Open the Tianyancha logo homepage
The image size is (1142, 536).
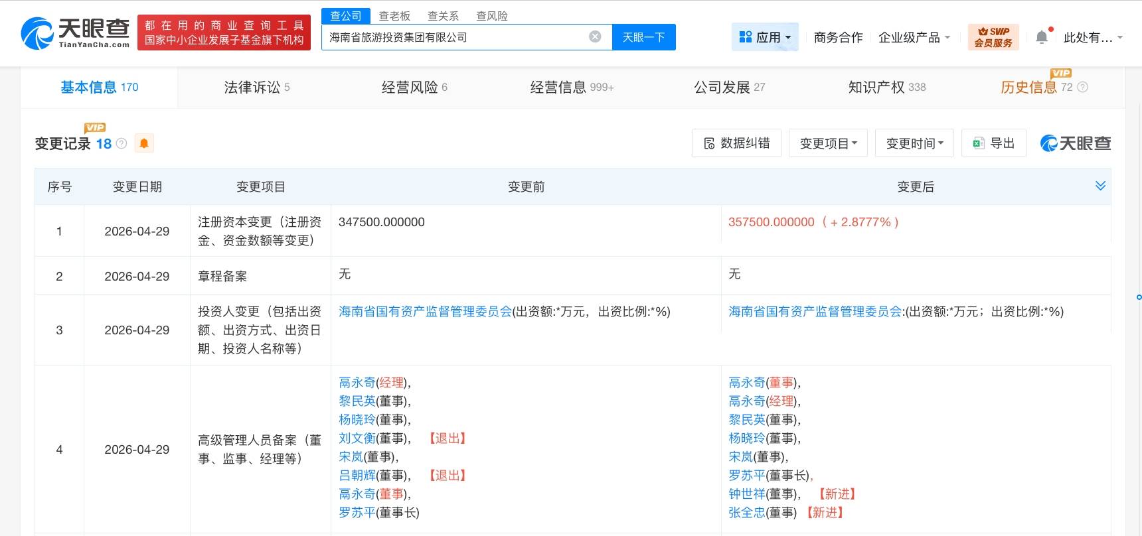75,33
